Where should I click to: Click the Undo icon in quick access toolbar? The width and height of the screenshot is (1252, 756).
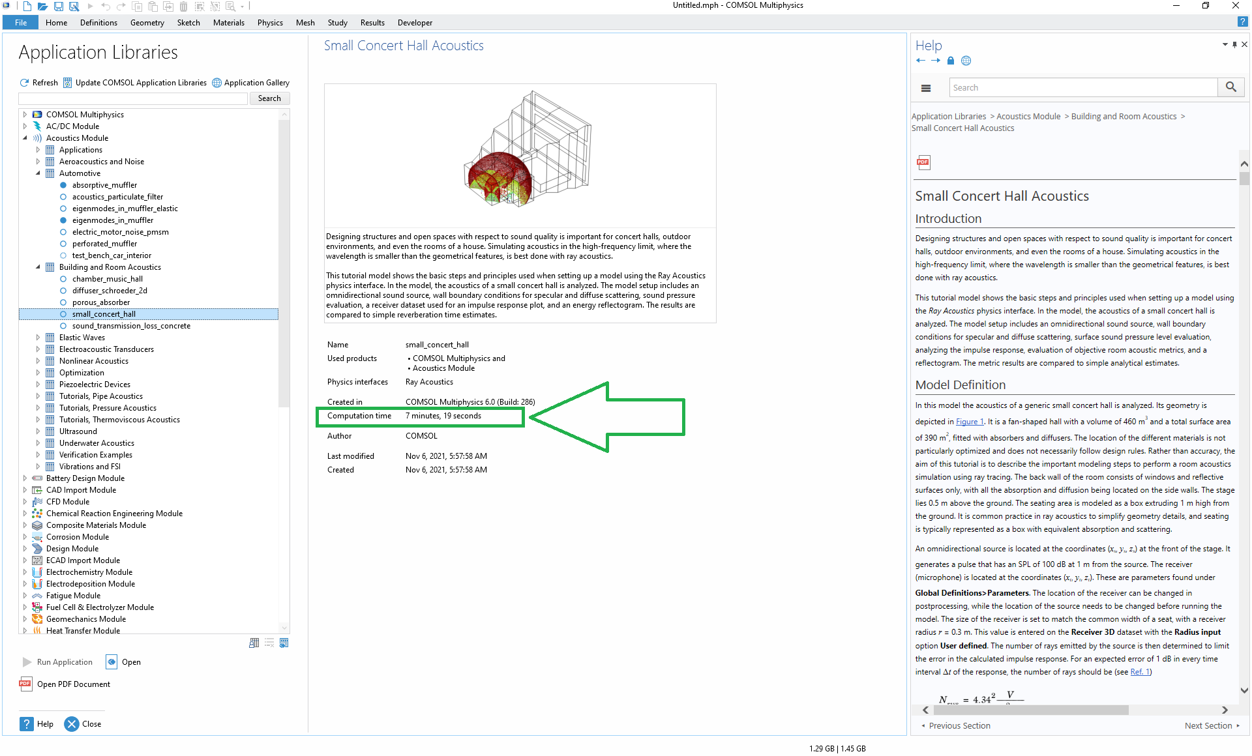(x=106, y=7)
